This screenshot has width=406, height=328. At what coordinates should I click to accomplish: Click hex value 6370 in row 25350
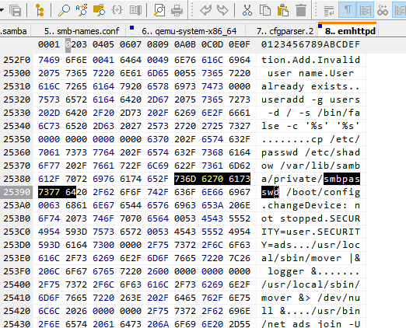(158, 139)
